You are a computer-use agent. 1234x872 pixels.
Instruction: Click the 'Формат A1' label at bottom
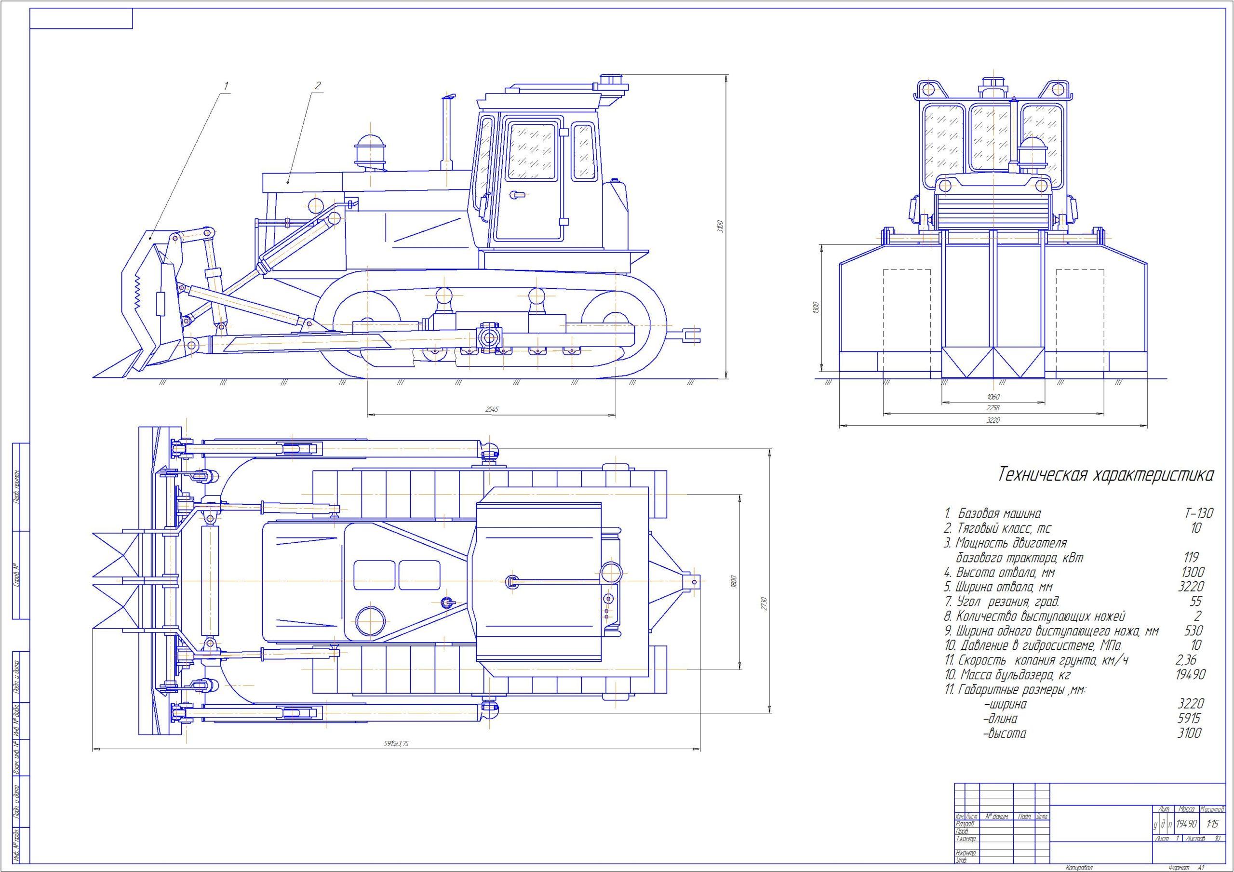[x=1186, y=867]
